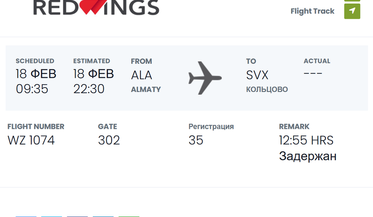Click the ACTUAL time placeholder dashes
The image size is (373, 217).
coord(313,73)
